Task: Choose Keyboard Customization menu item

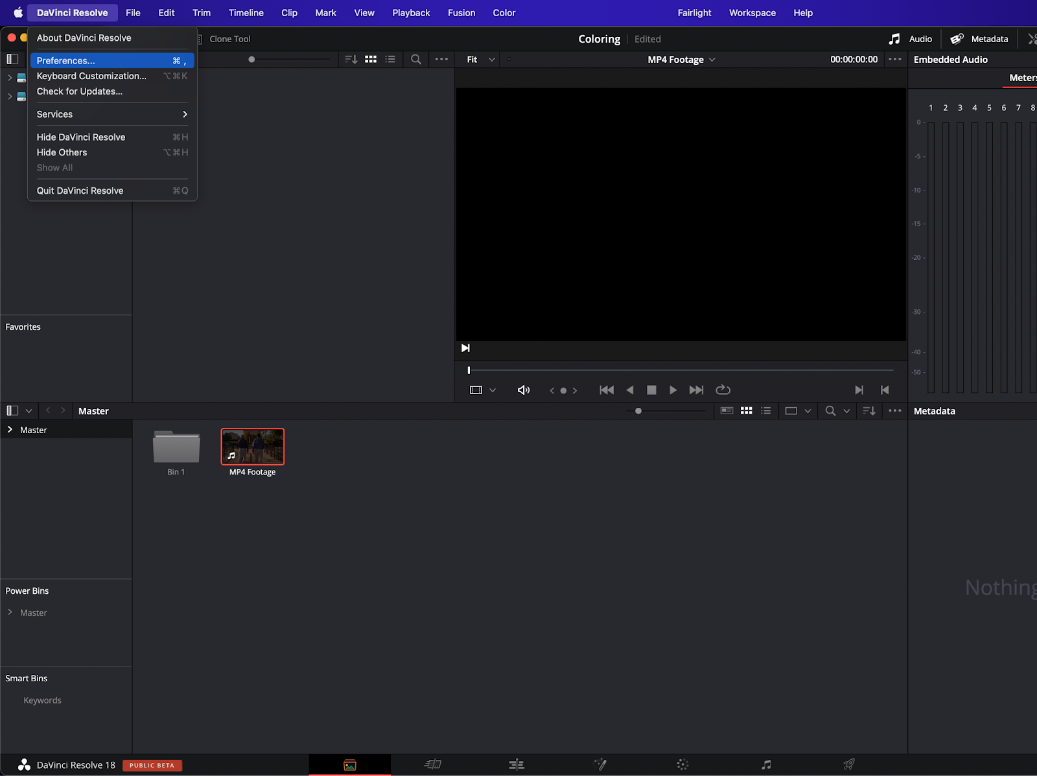Action: coord(112,76)
